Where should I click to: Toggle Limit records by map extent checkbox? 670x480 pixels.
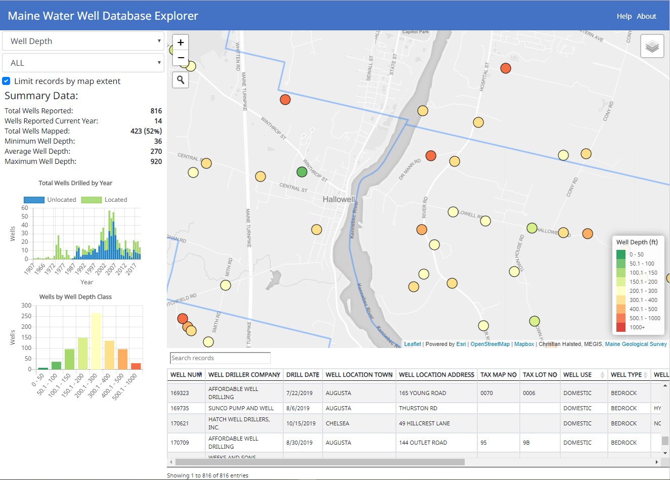click(7, 81)
